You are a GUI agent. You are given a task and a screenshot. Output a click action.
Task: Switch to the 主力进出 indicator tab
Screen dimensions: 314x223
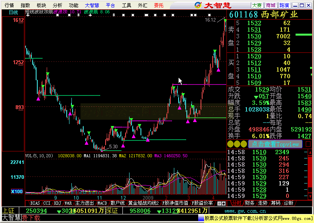[84, 203]
